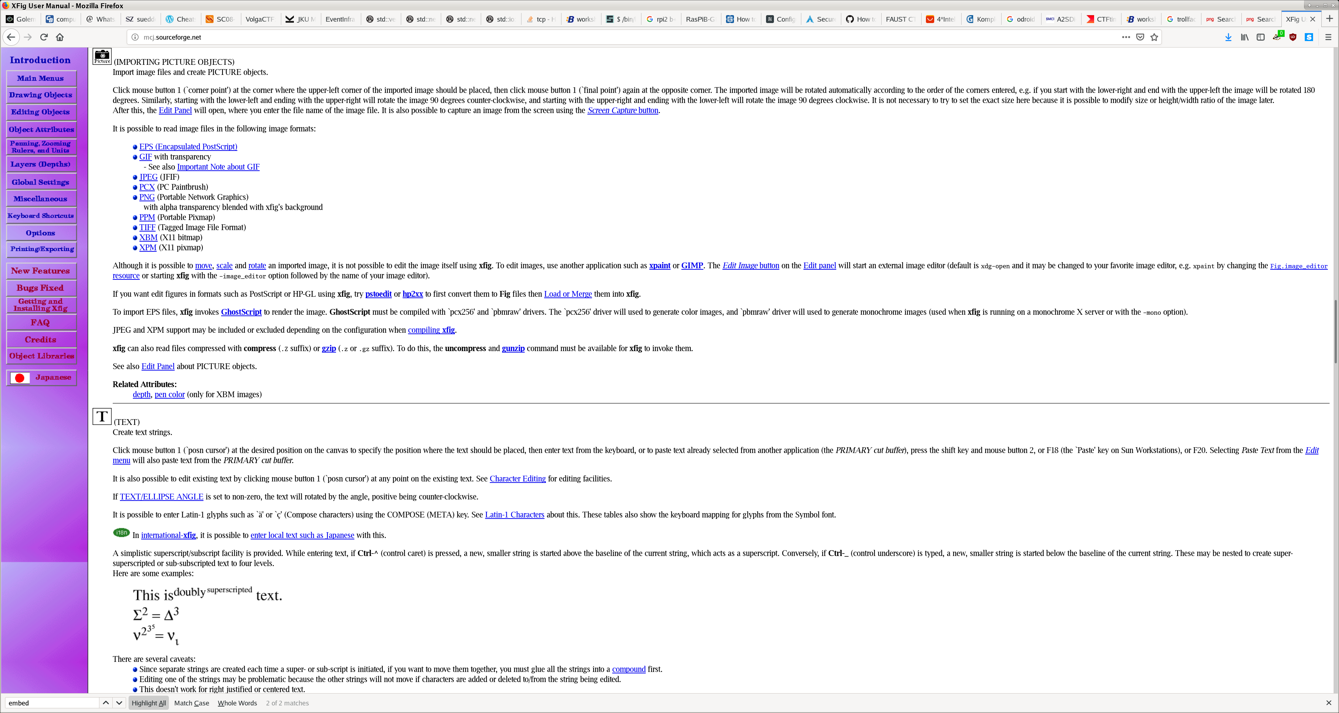Screen dimensions: 1339x713
Task: Click the find bar search field
Action: pos(51,703)
